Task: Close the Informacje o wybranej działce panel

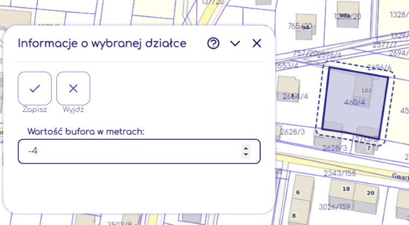Action: click(x=257, y=43)
